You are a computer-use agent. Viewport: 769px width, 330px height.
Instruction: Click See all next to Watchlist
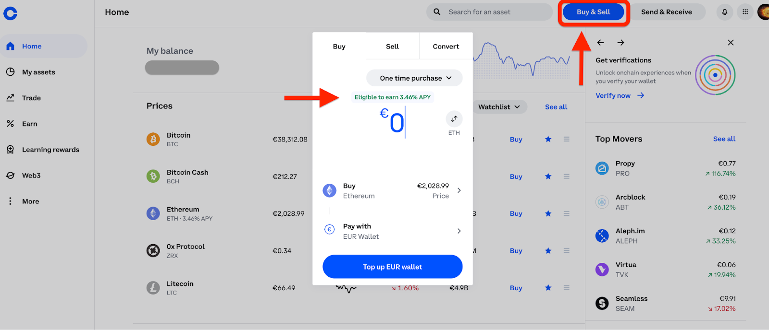click(x=556, y=107)
